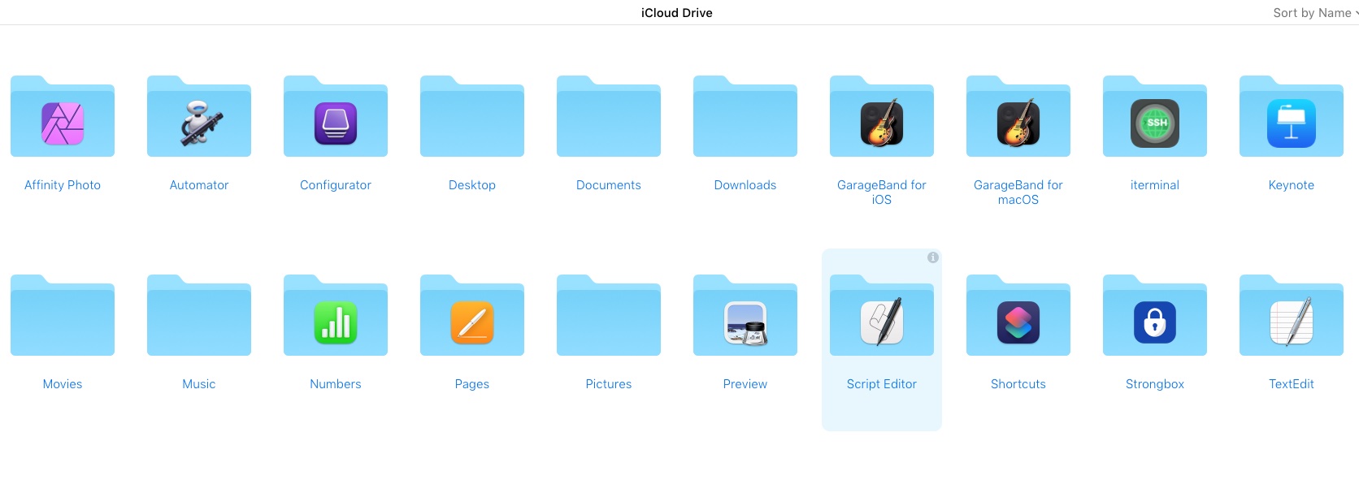Show info for the Script Editor folder
Viewport: 1359px width, 480px height.
click(933, 257)
